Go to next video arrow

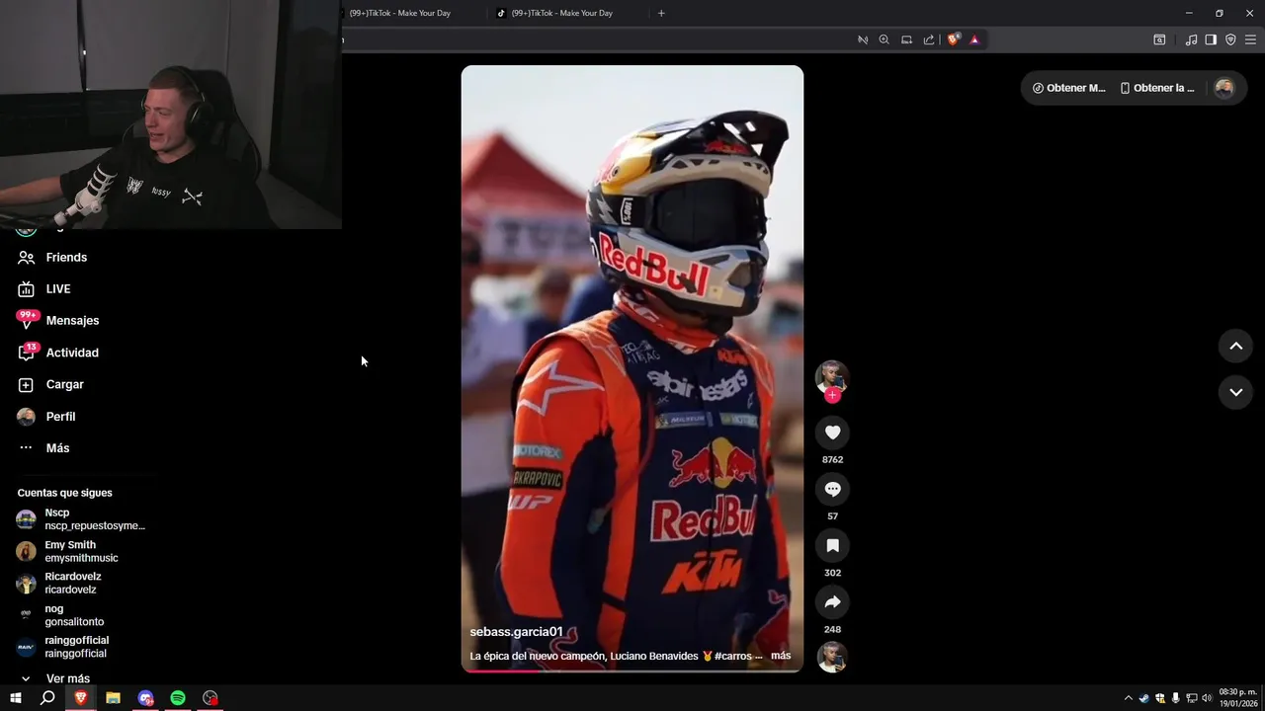[x=1235, y=392]
